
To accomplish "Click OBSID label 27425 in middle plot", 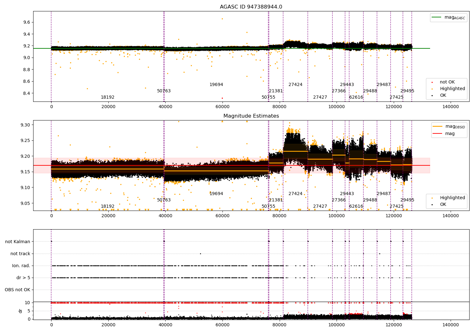I will [x=397, y=206].
